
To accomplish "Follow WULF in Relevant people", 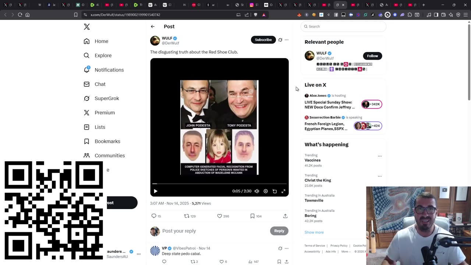I will [372, 56].
